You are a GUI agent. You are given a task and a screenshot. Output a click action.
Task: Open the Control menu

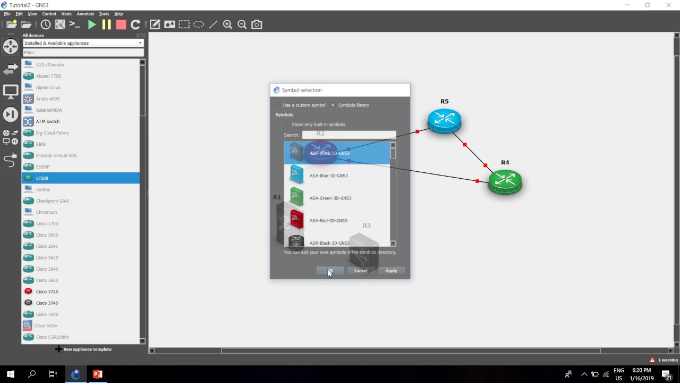49,14
